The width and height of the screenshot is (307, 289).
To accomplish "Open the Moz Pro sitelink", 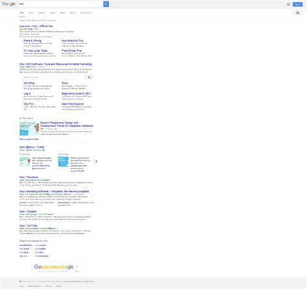I will pos(28,104).
